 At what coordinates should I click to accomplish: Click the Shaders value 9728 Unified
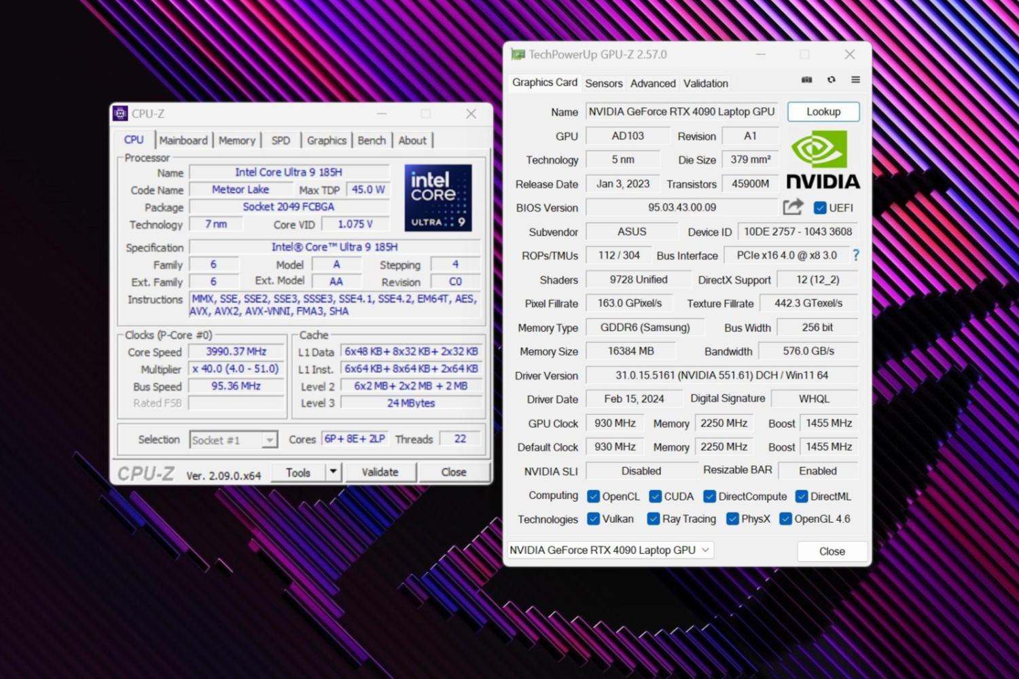point(639,280)
